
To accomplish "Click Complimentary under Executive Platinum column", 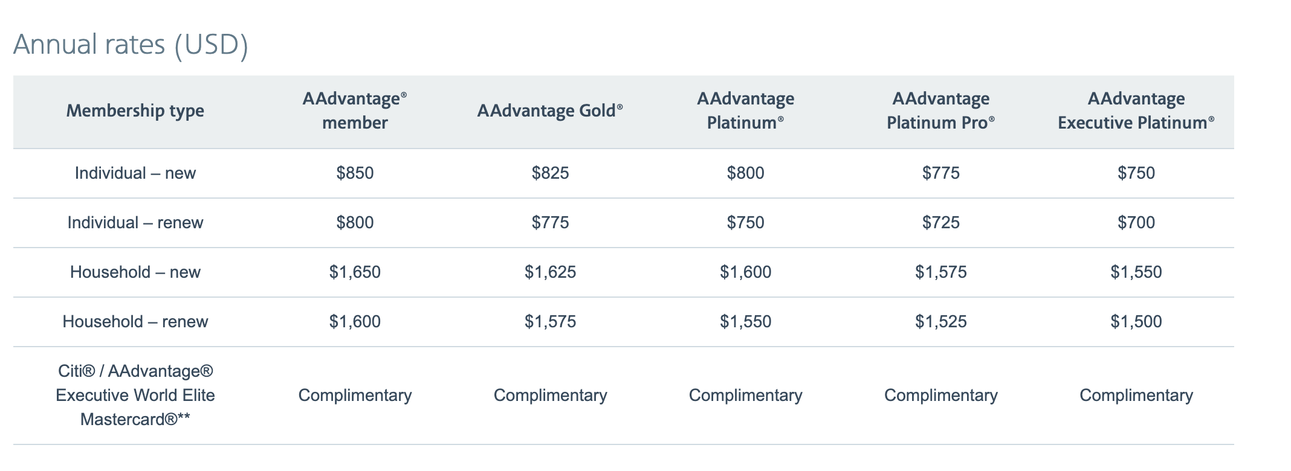I will [1136, 396].
